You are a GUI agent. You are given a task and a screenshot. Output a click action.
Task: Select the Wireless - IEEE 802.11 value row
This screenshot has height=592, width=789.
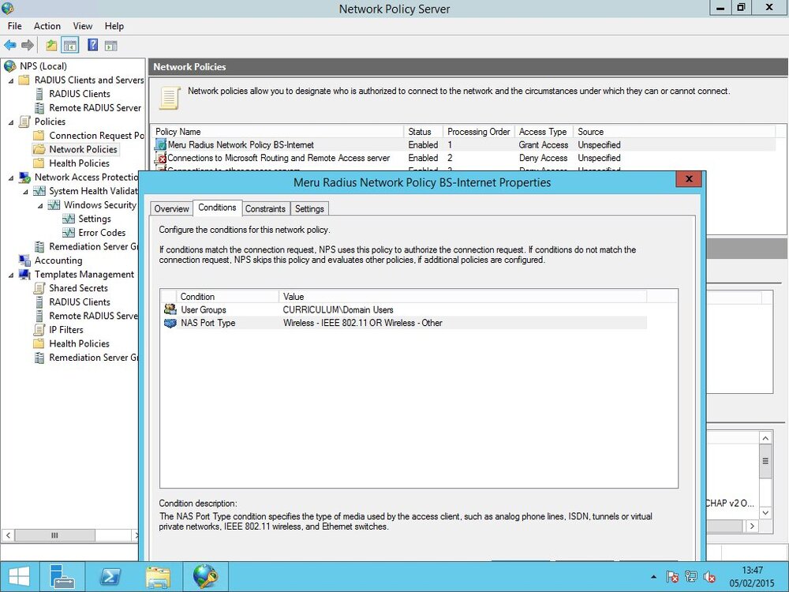pos(363,323)
